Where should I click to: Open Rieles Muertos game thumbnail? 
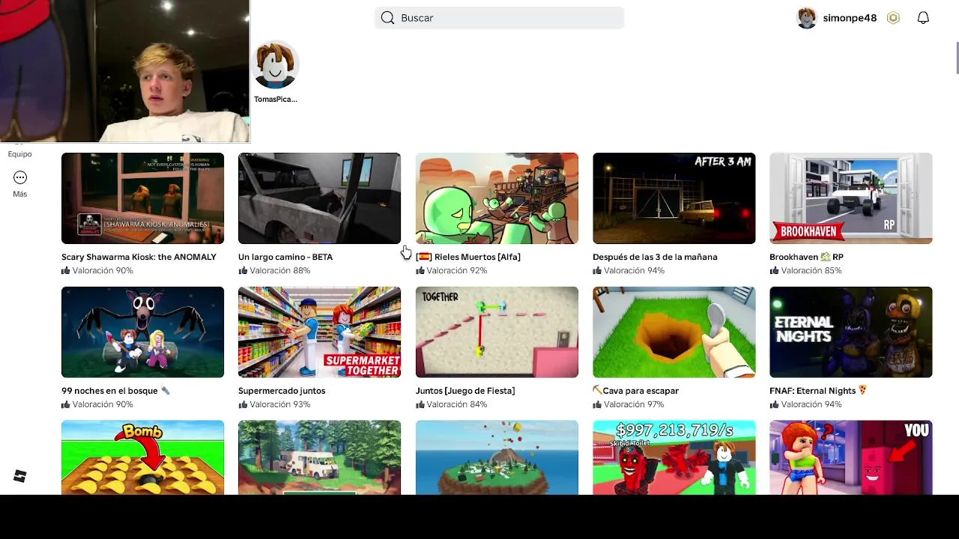point(497,198)
